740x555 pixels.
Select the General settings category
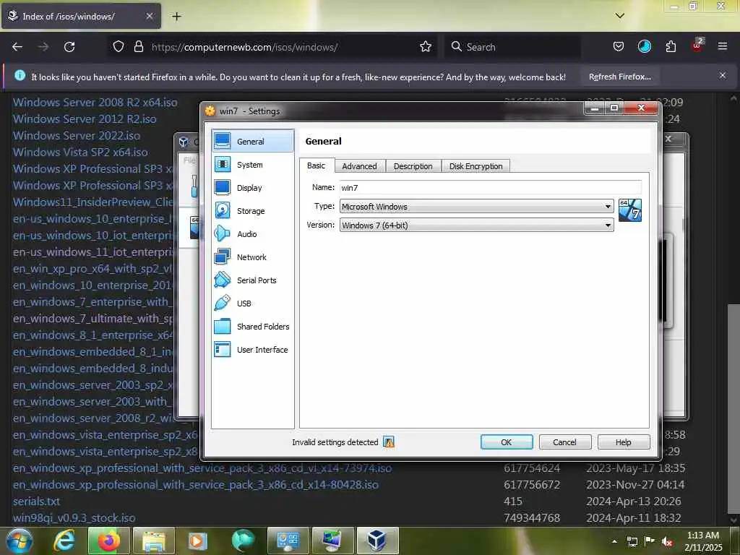tap(252, 141)
